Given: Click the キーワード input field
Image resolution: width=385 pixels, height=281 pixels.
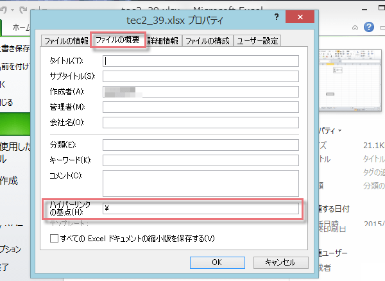Looking at the screenshot, I should [201, 160].
